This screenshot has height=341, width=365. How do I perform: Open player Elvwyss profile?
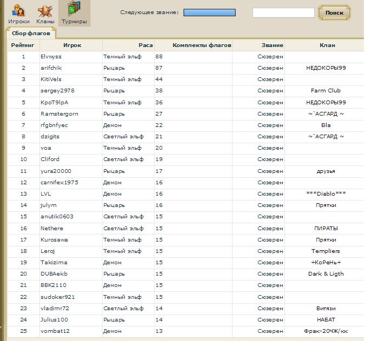(51, 57)
